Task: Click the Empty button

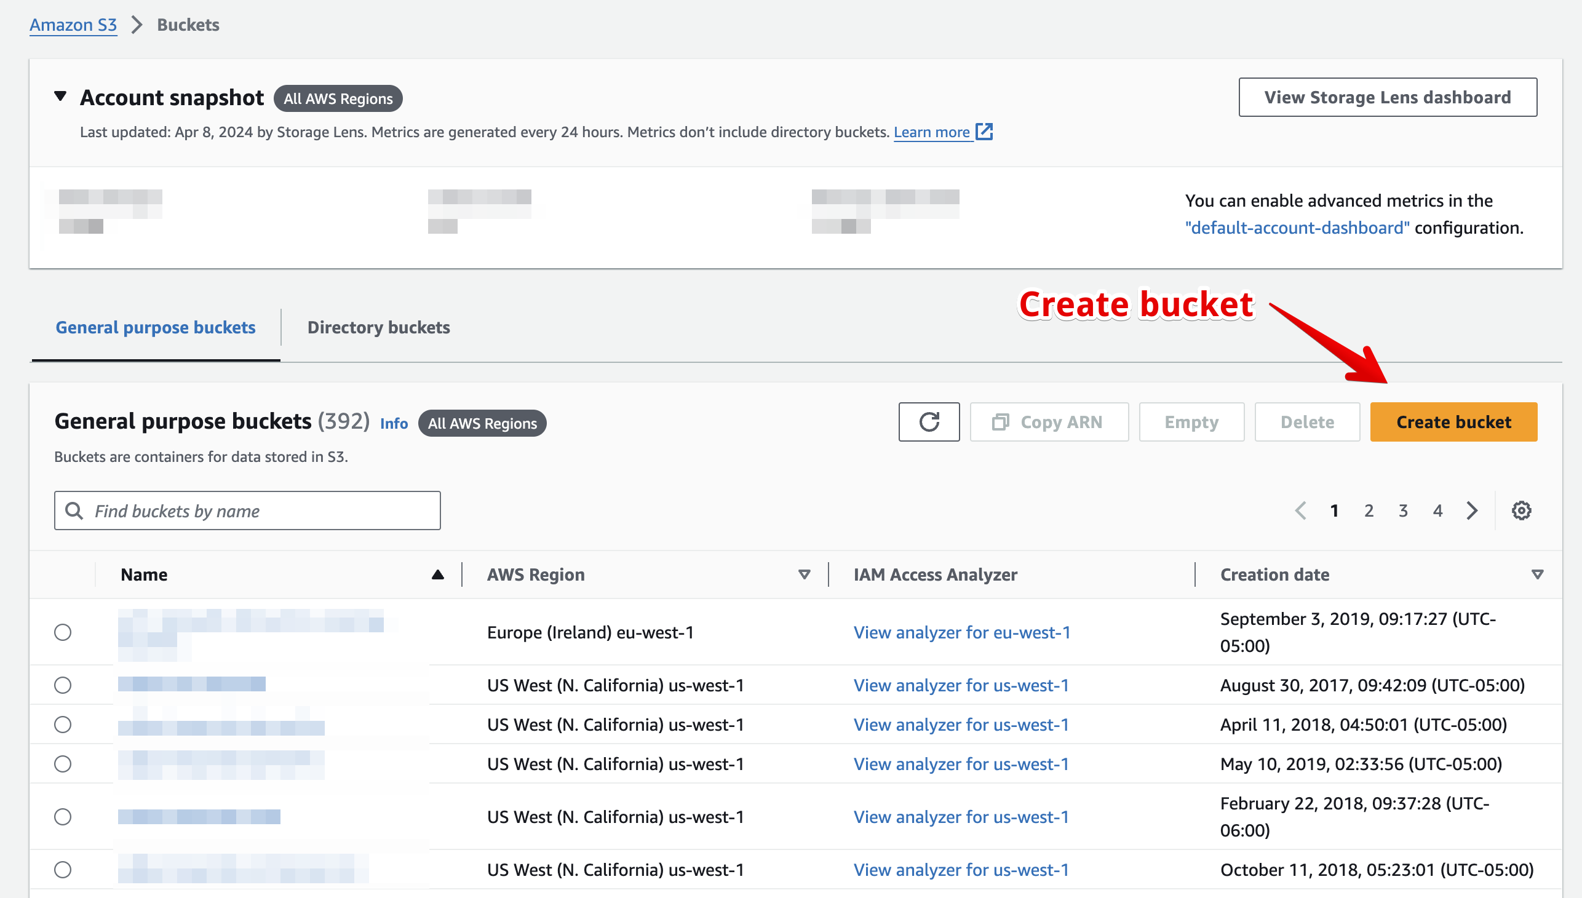Action: [x=1191, y=422]
